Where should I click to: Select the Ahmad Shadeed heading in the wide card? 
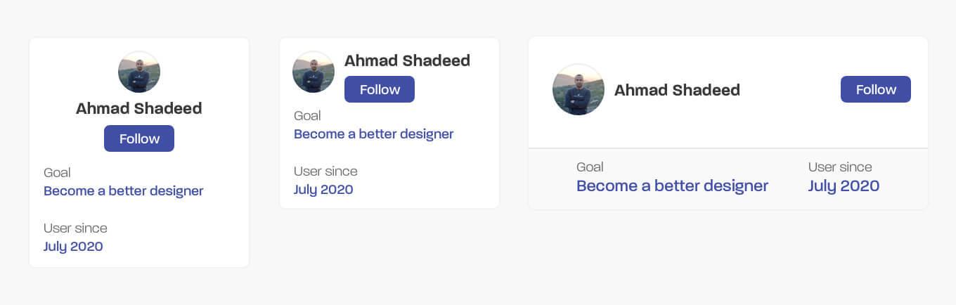coord(677,90)
